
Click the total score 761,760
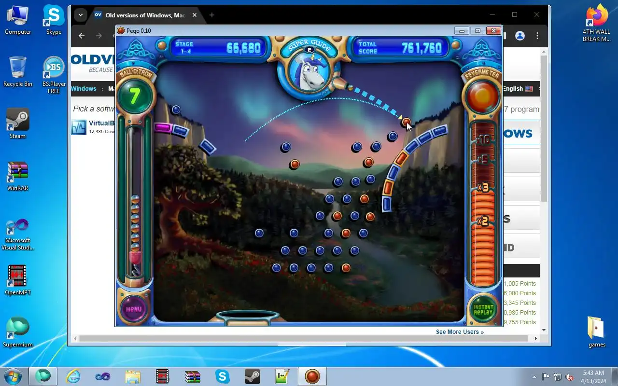click(x=421, y=48)
